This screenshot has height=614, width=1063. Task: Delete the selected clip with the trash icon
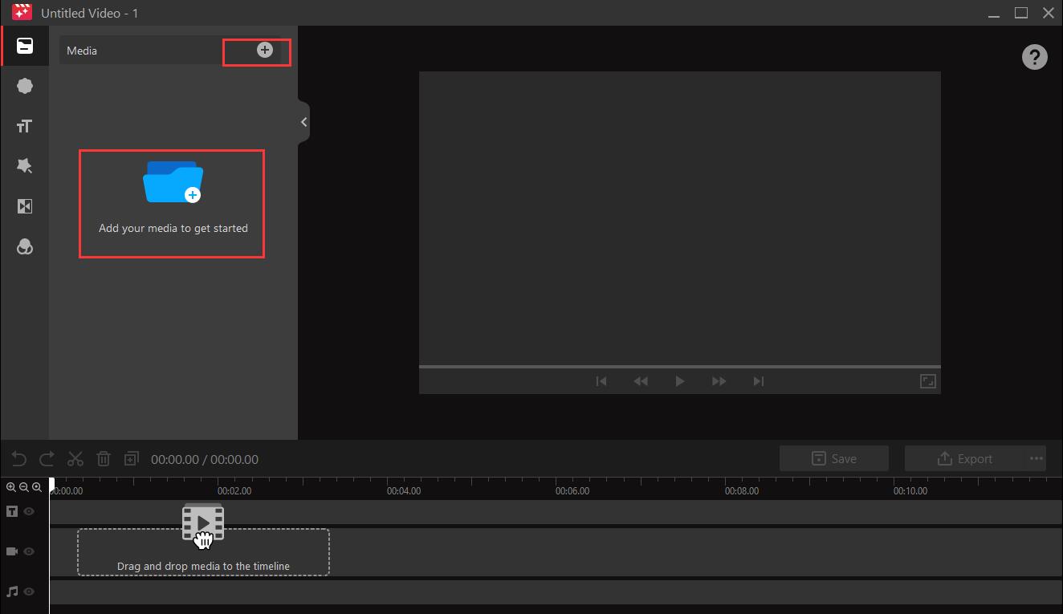click(x=104, y=458)
